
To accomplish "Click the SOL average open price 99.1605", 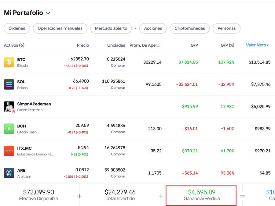I will coord(154,84).
